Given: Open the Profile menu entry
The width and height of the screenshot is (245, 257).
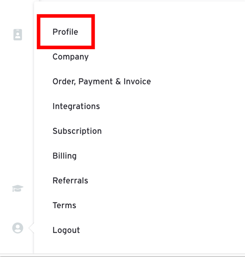Looking at the screenshot, I should 65,32.
